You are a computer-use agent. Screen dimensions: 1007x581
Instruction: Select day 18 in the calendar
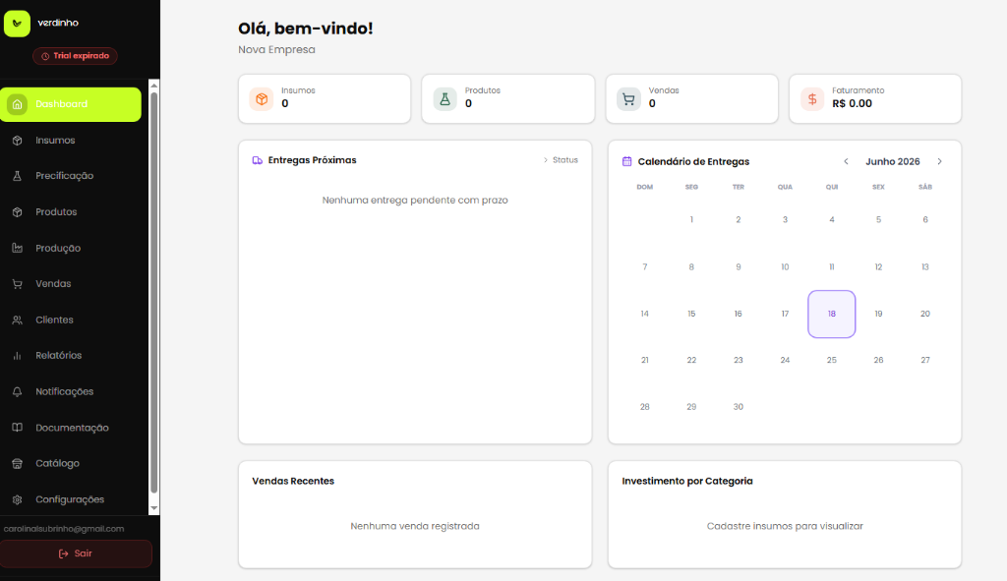(832, 314)
